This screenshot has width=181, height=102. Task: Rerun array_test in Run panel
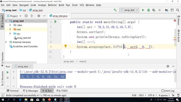tap(8, 73)
